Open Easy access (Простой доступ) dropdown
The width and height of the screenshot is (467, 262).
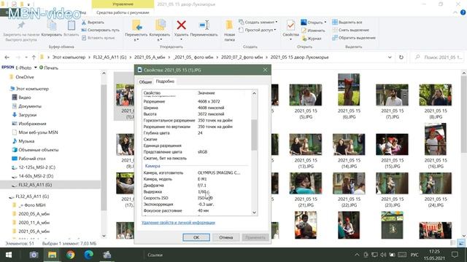click(258, 30)
